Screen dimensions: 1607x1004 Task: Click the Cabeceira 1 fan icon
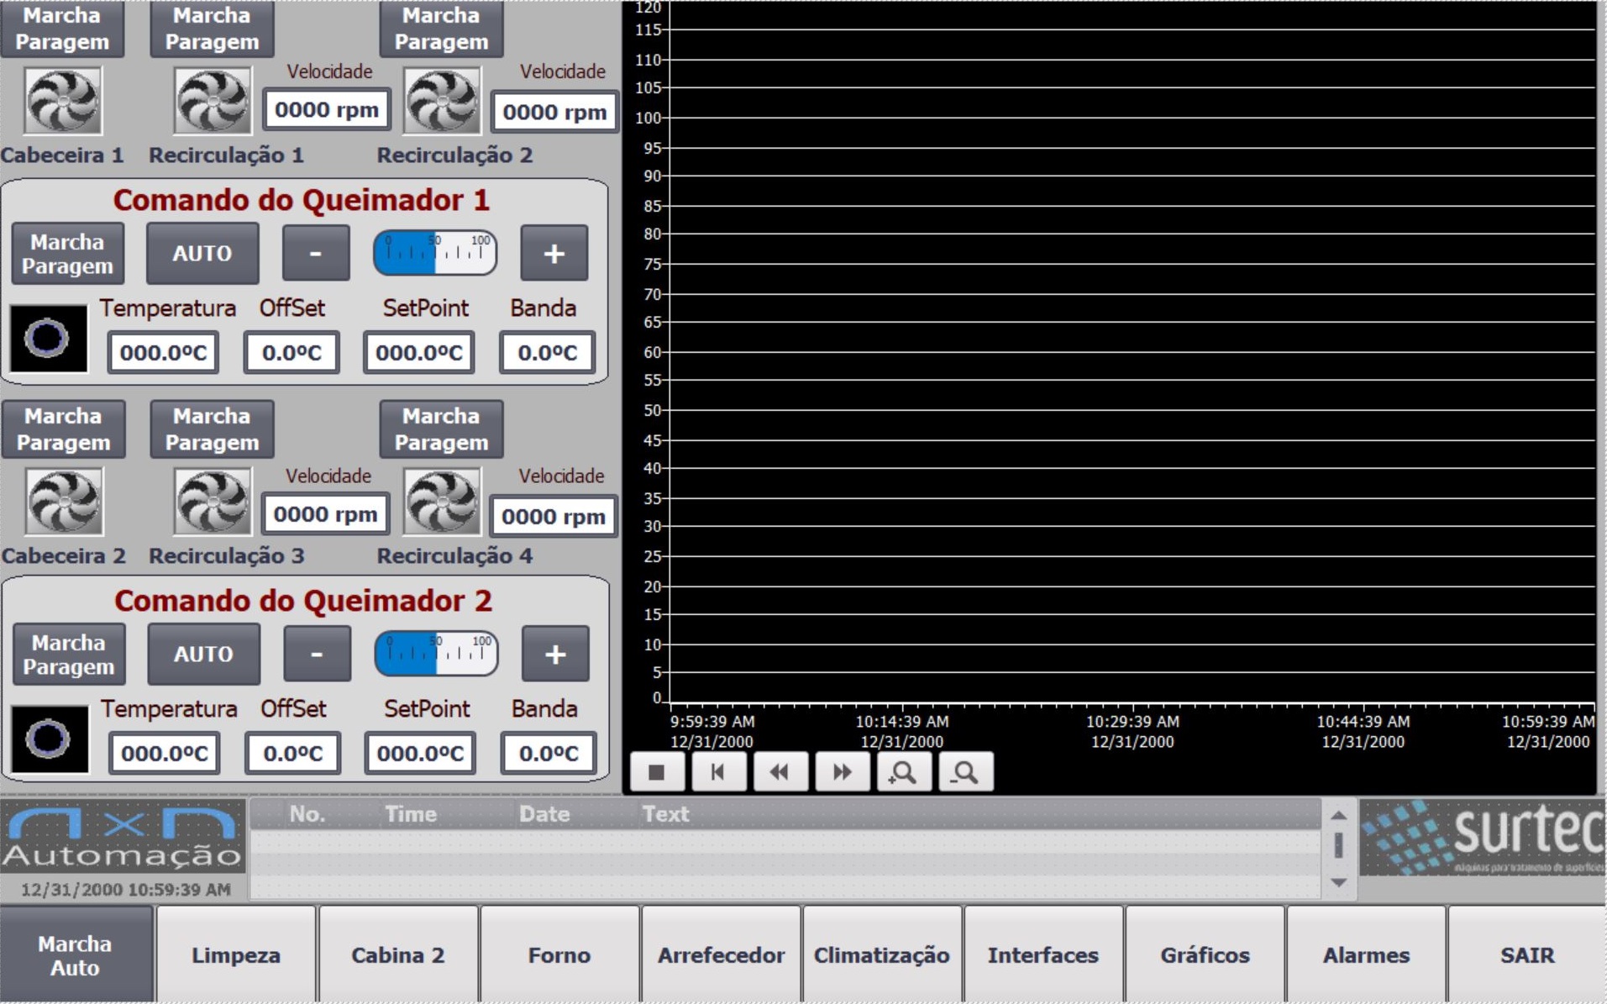63,102
